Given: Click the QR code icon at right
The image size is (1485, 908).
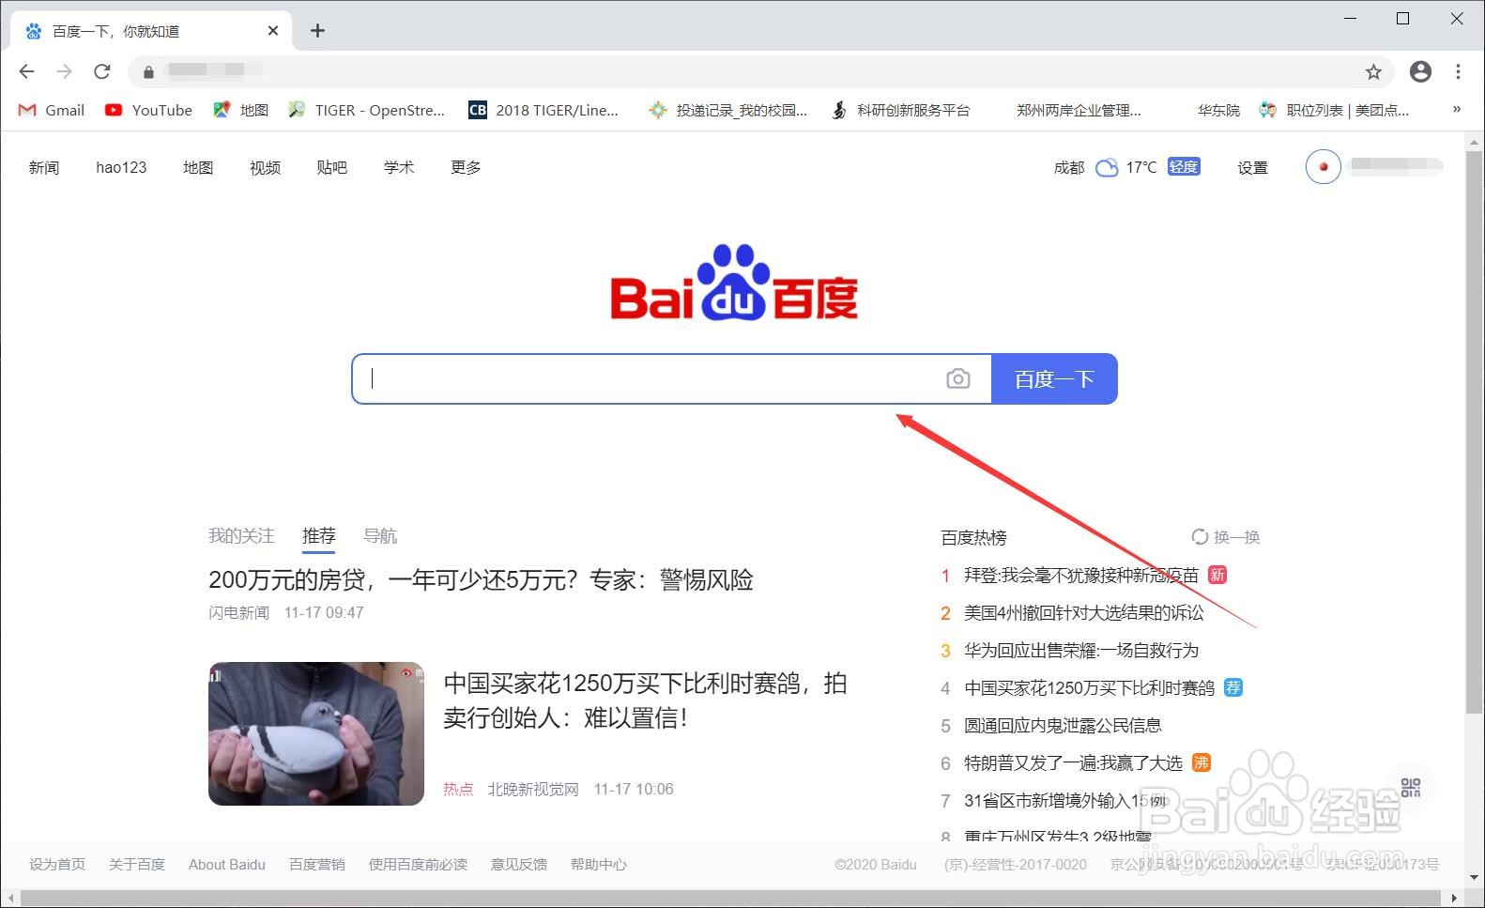Looking at the screenshot, I should [1411, 787].
